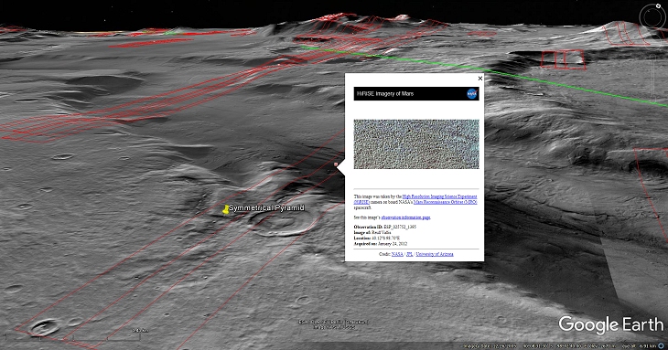Open the HiRISE image thumbnail in the popup
This screenshot has height=350, width=668.
coord(416,144)
